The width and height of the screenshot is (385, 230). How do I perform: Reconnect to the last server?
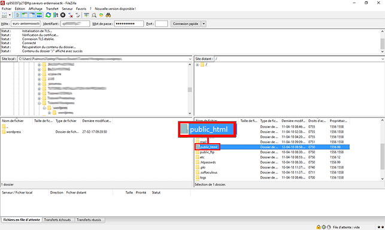[78, 15]
